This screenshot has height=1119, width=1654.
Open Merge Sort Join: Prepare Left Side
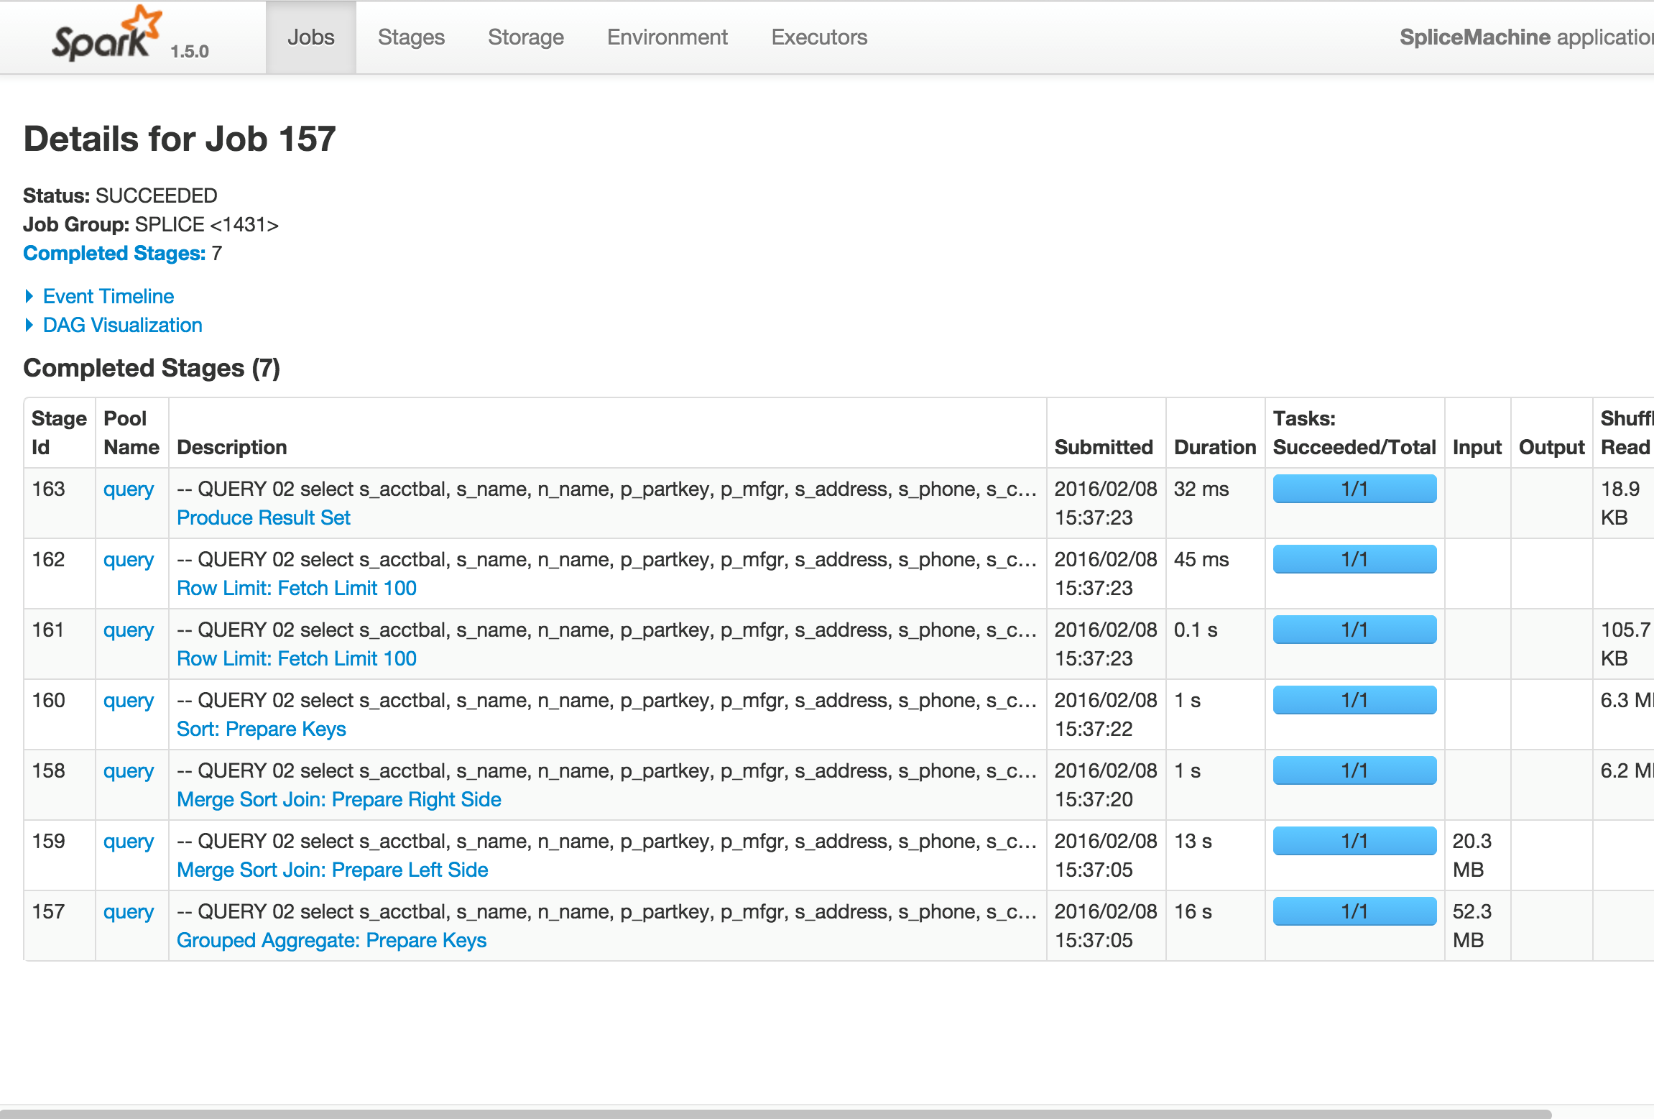coord(333,870)
